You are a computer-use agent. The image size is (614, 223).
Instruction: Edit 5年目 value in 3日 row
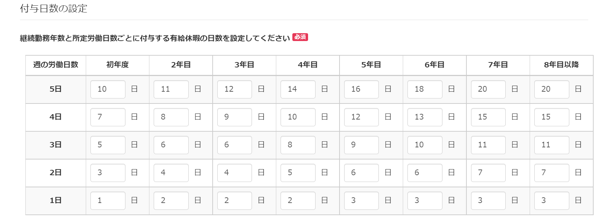(x=361, y=145)
